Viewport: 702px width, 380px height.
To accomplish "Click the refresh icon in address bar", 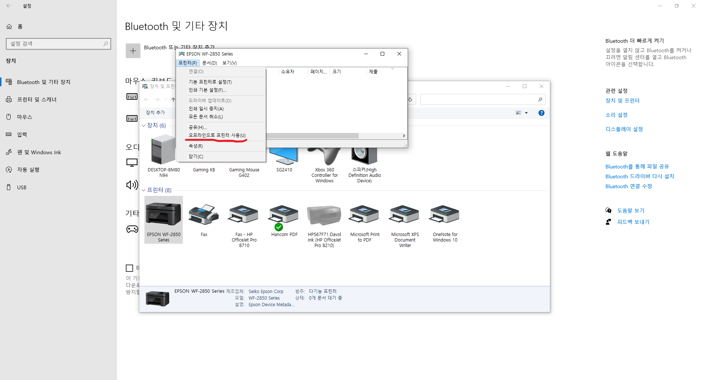I will coord(410,99).
